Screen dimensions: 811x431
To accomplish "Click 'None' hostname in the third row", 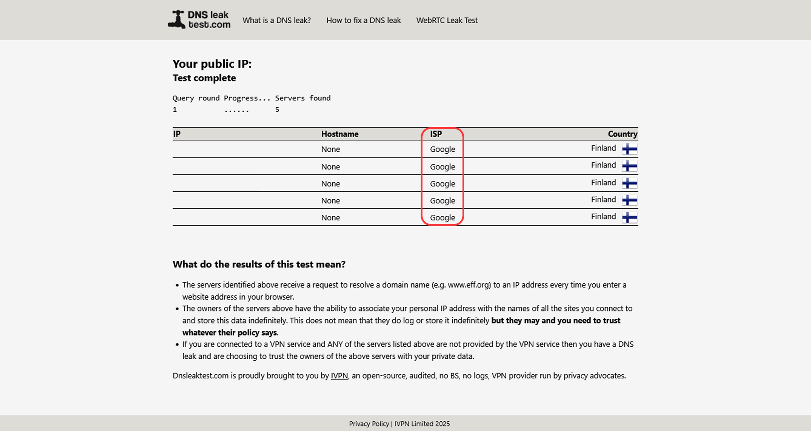I will [x=331, y=184].
